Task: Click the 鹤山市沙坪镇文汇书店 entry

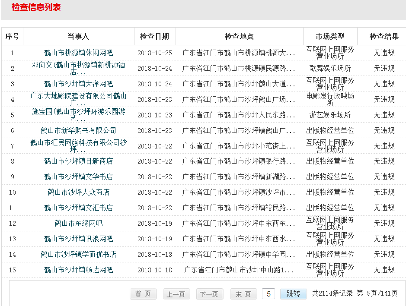Action: coord(78,208)
